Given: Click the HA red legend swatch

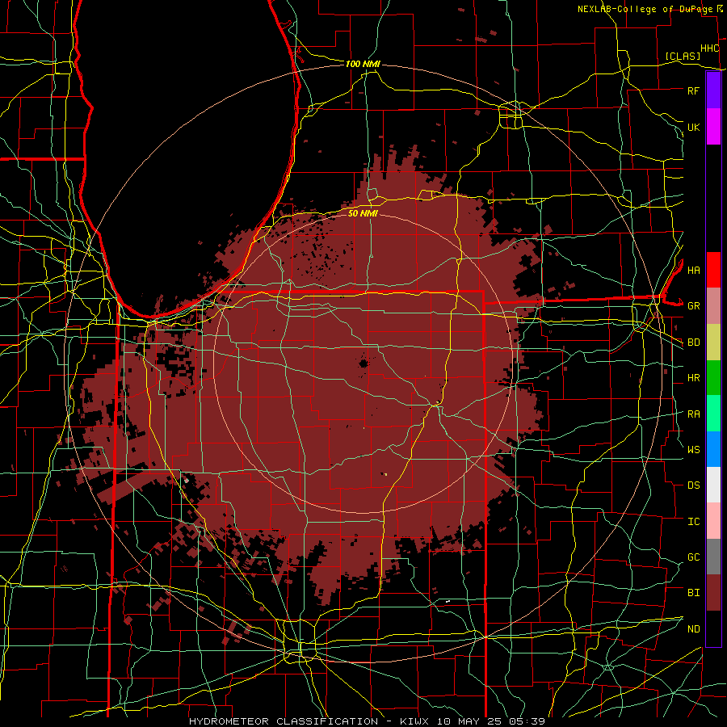Looking at the screenshot, I should pos(713,270).
